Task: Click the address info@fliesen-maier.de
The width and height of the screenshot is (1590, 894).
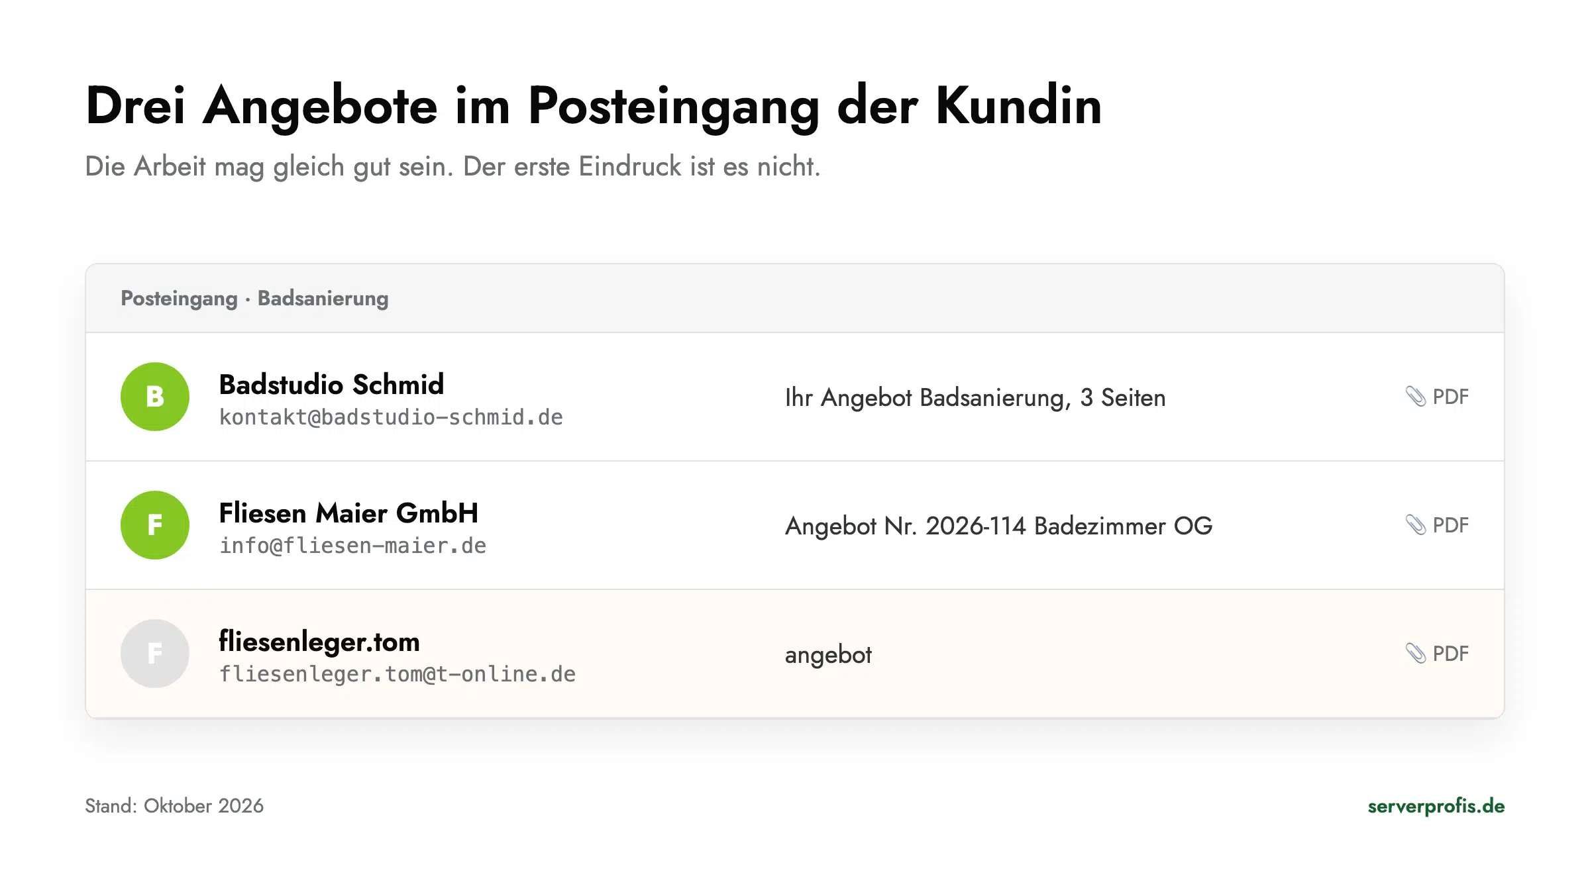Action: pyautogui.click(x=352, y=546)
